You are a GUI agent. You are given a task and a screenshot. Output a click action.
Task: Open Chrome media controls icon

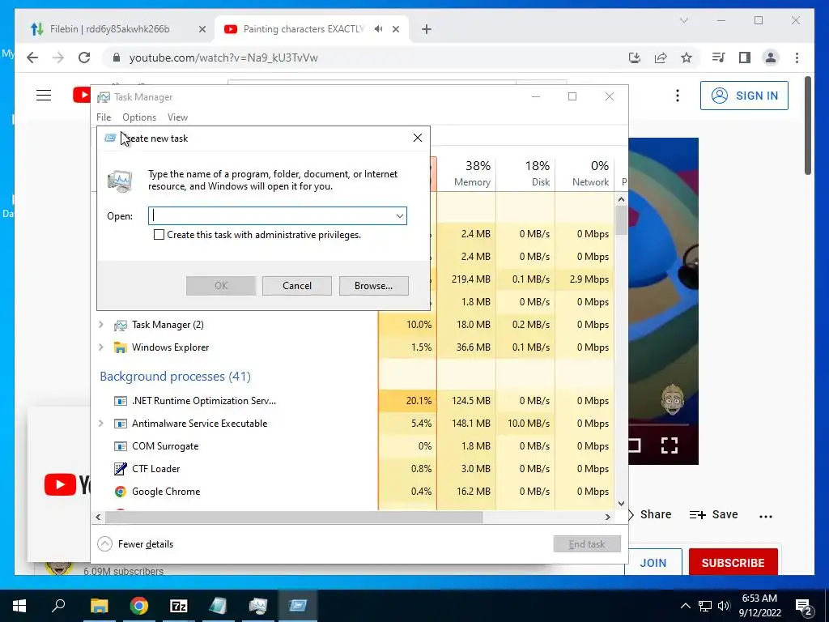coord(719,58)
